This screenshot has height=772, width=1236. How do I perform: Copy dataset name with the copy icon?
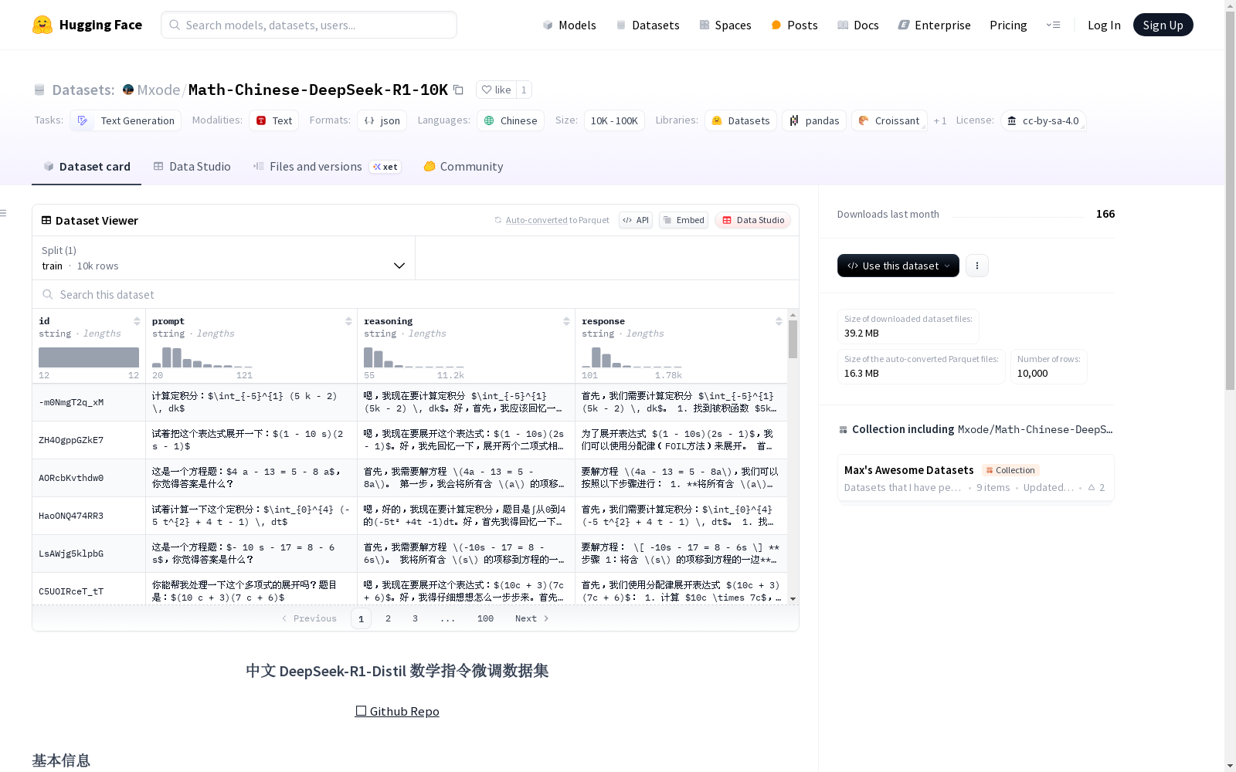(x=458, y=90)
